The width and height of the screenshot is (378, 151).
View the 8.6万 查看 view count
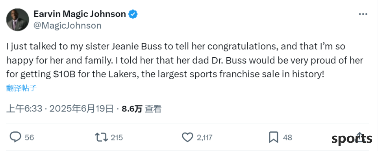[141, 109]
